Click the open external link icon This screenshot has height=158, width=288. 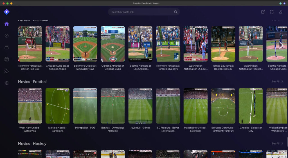[x=263, y=12]
